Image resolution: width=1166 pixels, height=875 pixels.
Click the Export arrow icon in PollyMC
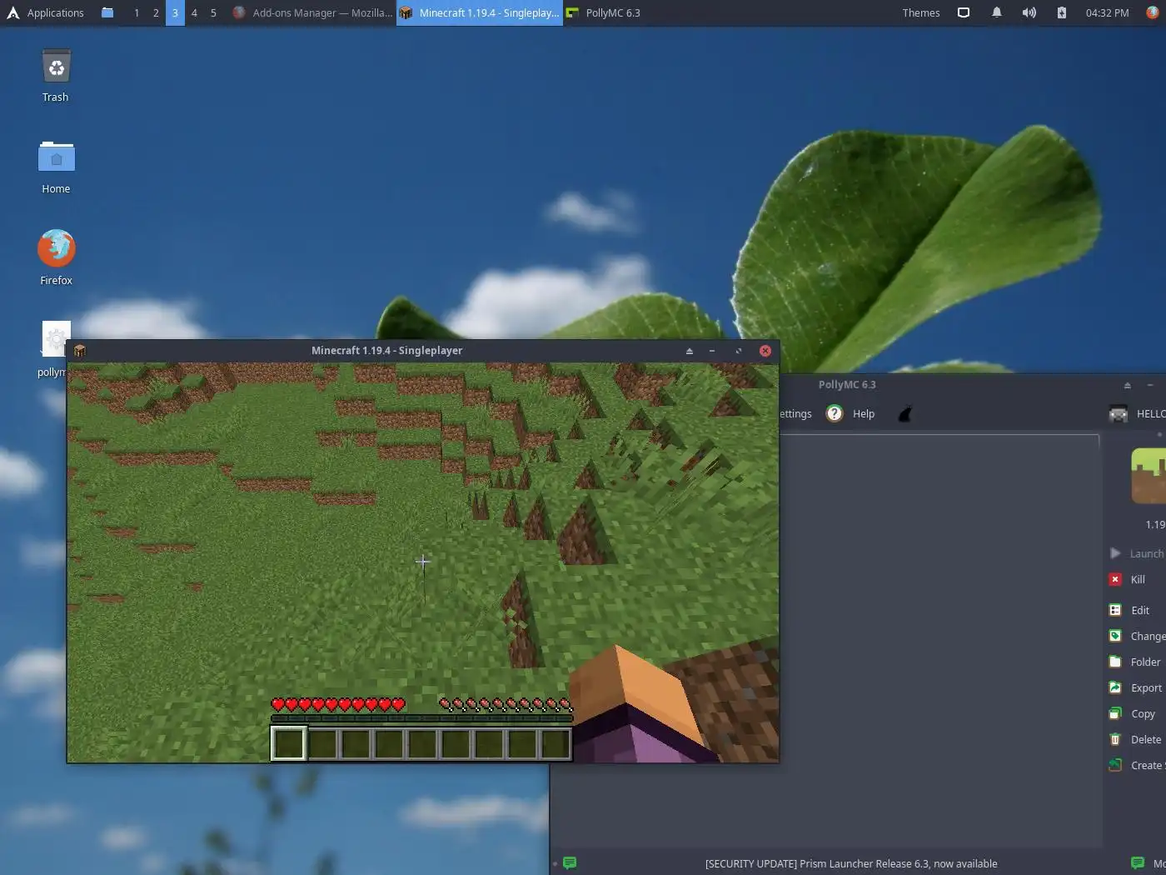coord(1115,687)
